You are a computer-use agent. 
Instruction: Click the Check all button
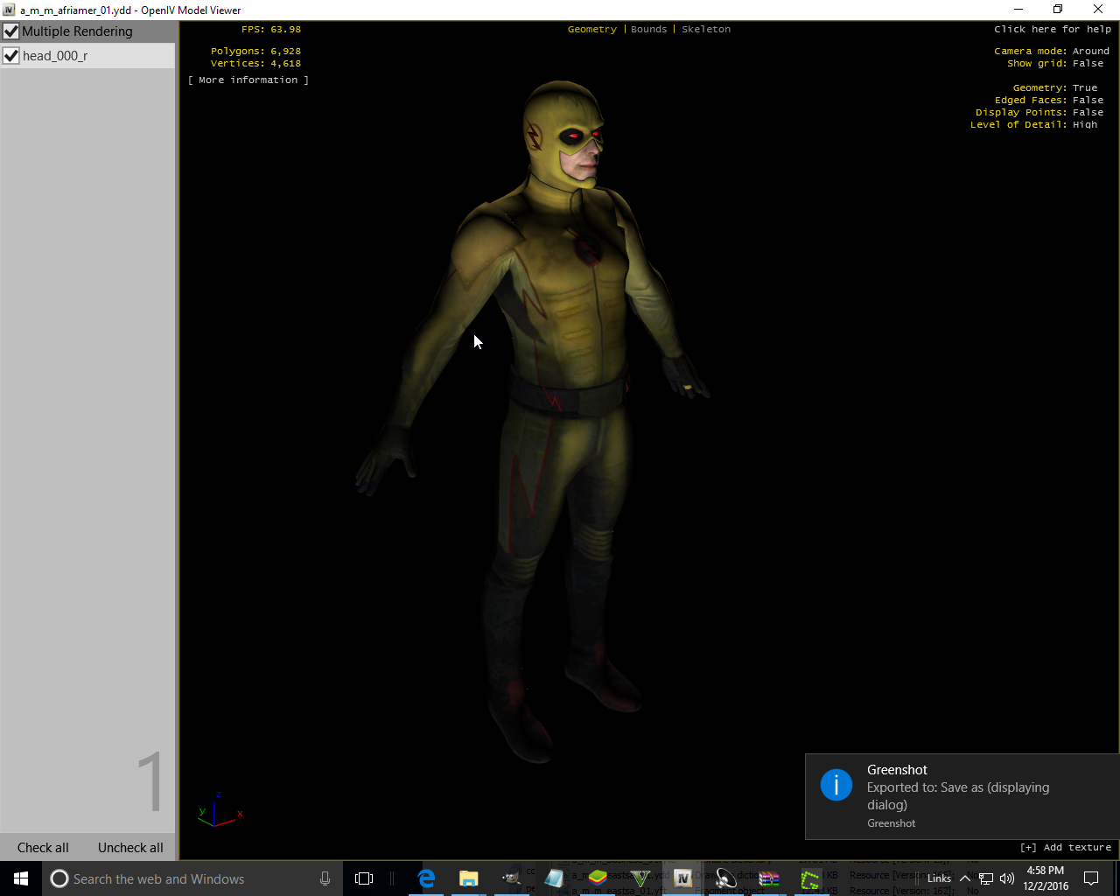pos(43,848)
